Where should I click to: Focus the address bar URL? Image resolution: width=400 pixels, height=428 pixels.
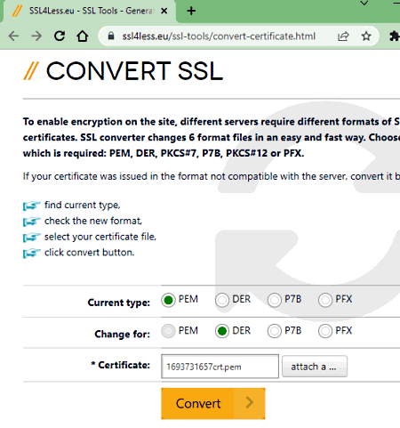pos(219,36)
